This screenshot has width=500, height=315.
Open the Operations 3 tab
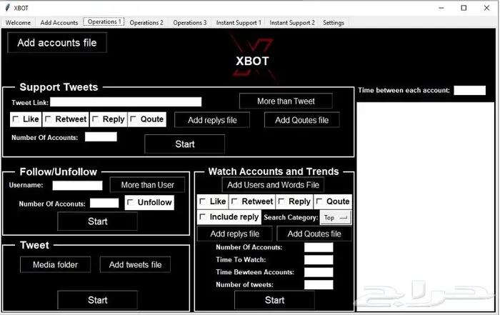(190, 23)
